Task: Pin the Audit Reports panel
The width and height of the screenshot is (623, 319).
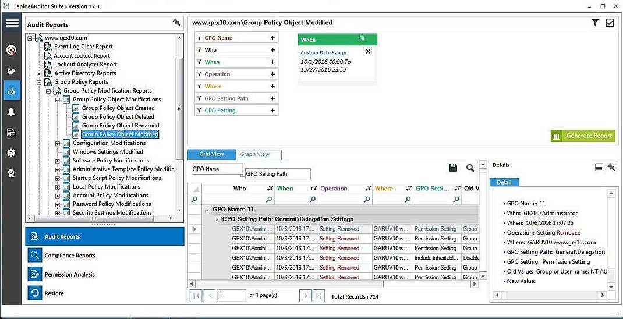Action: tap(177, 23)
